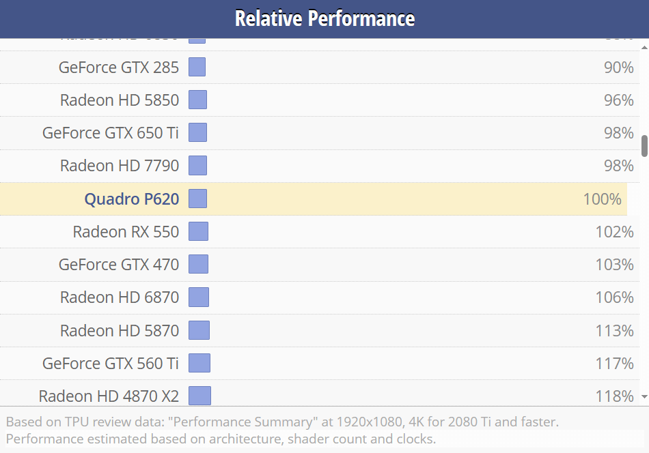Click the Relative Performance header

[x=324, y=18]
